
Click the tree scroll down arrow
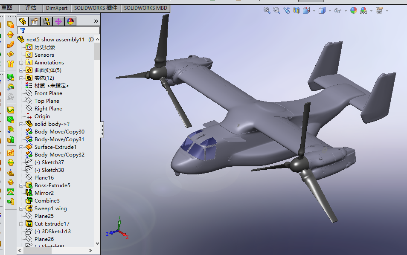click(x=97, y=243)
